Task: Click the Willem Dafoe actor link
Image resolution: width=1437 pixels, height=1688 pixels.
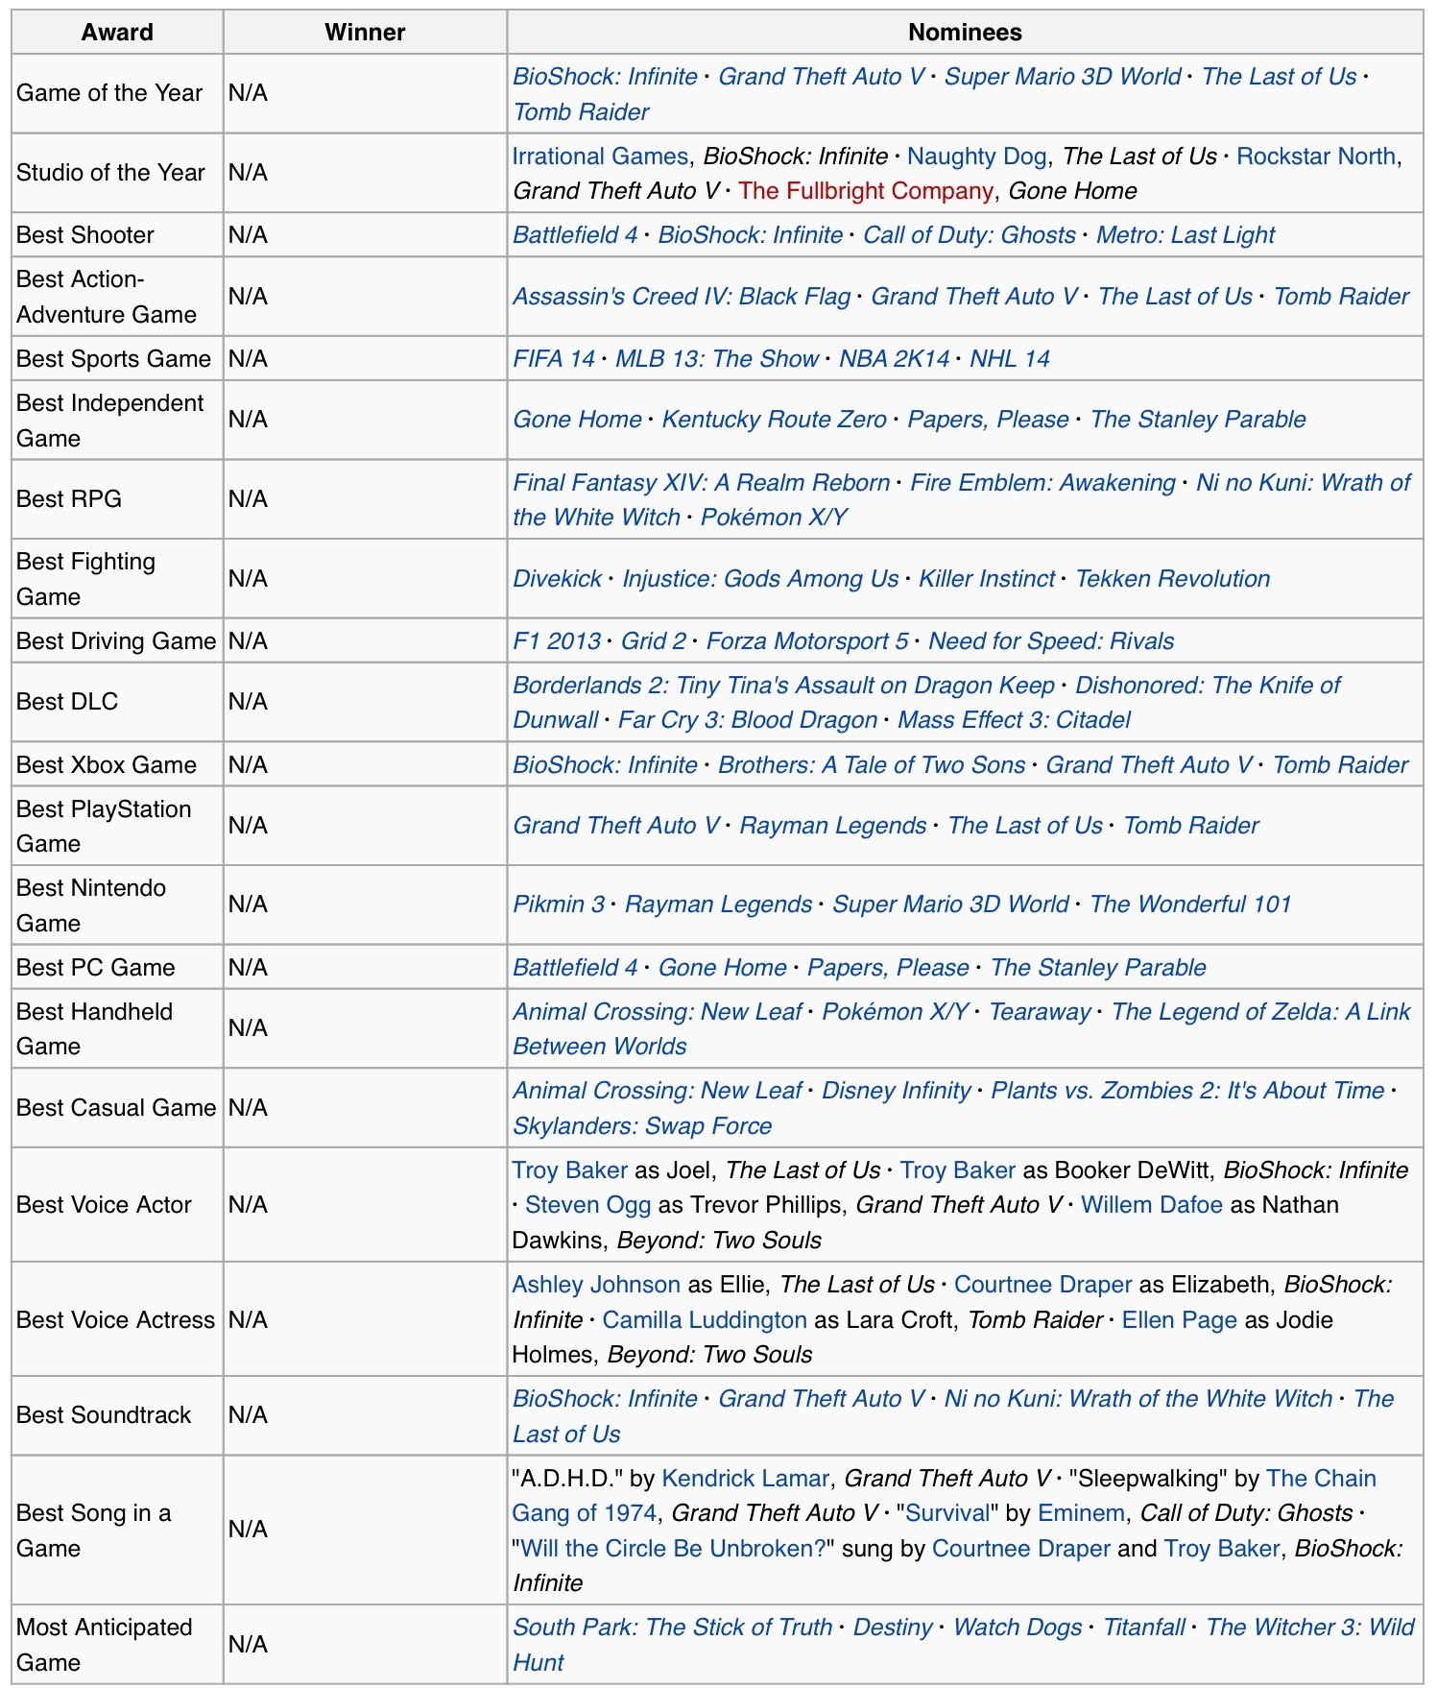Action: coord(1151,1205)
